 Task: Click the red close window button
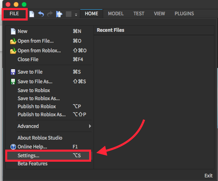pyautogui.click(x=8, y=4)
